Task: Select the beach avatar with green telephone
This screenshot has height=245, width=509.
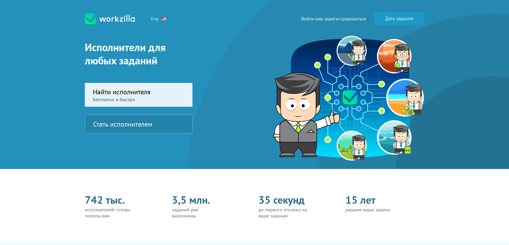Action: (x=405, y=97)
